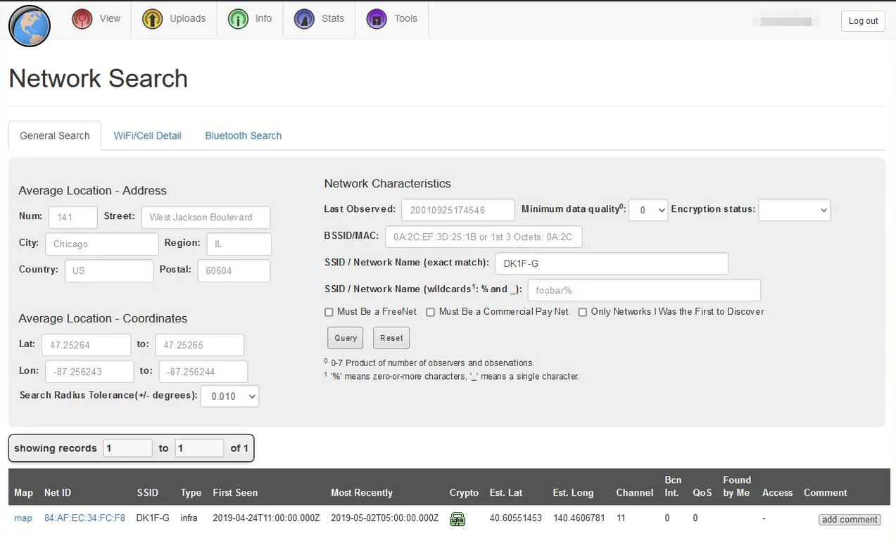Screen dimensions: 896x545
Task: Open the Stats icon
Action: [x=304, y=19]
